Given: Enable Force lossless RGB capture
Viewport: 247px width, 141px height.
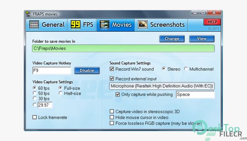Looking at the screenshot, I should pos(112,123).
